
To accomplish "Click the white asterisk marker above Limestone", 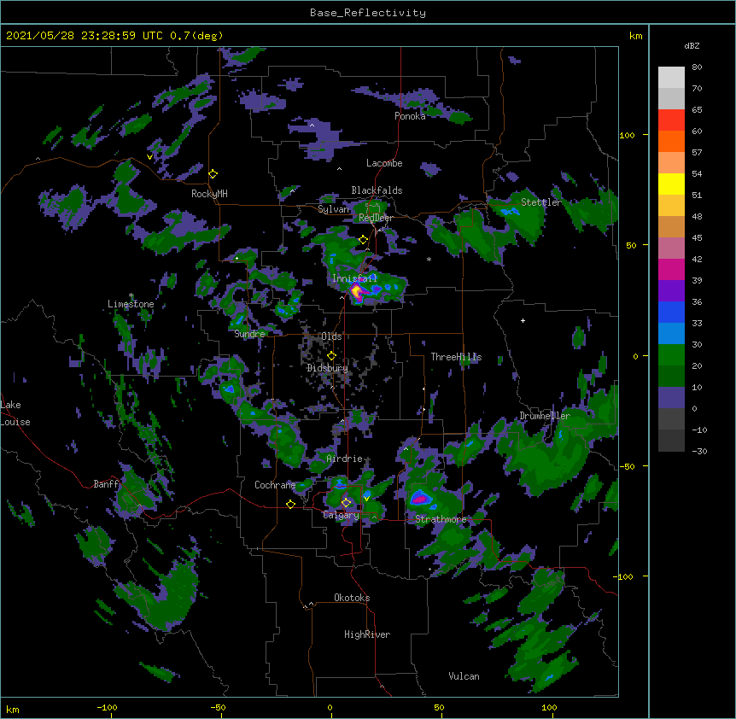I will pos(131,295).
